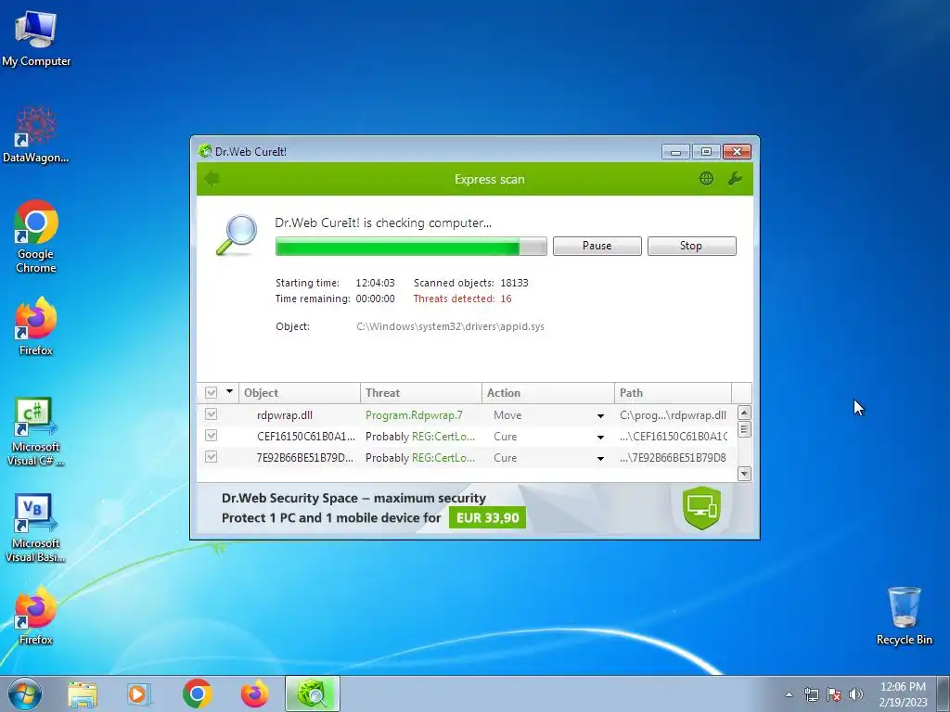Select the upper Firefox desktop shortcut
Screen dimensions: 950x712
[36, 326]
